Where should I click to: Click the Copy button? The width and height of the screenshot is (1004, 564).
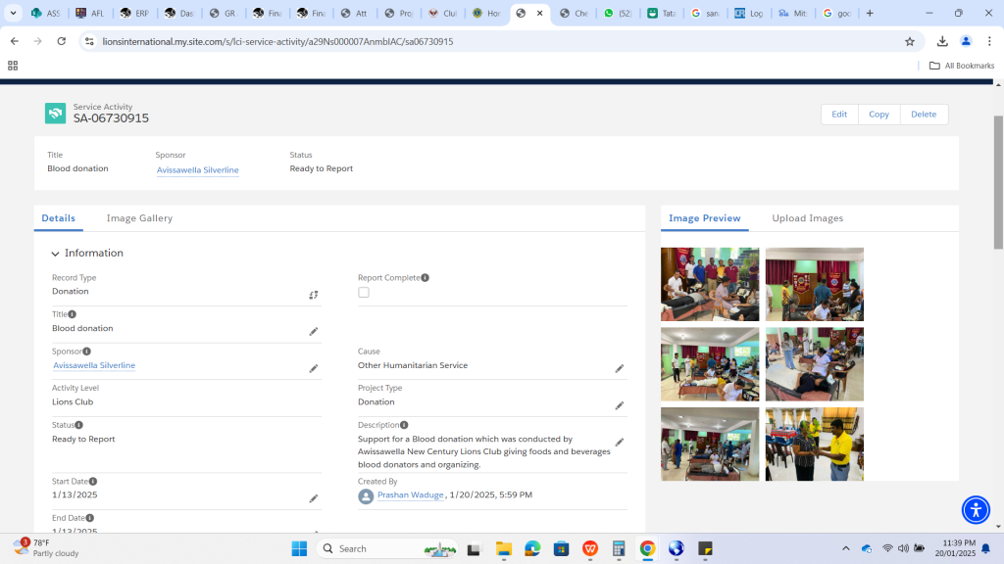pyautogui.click(x=878, y=114)
